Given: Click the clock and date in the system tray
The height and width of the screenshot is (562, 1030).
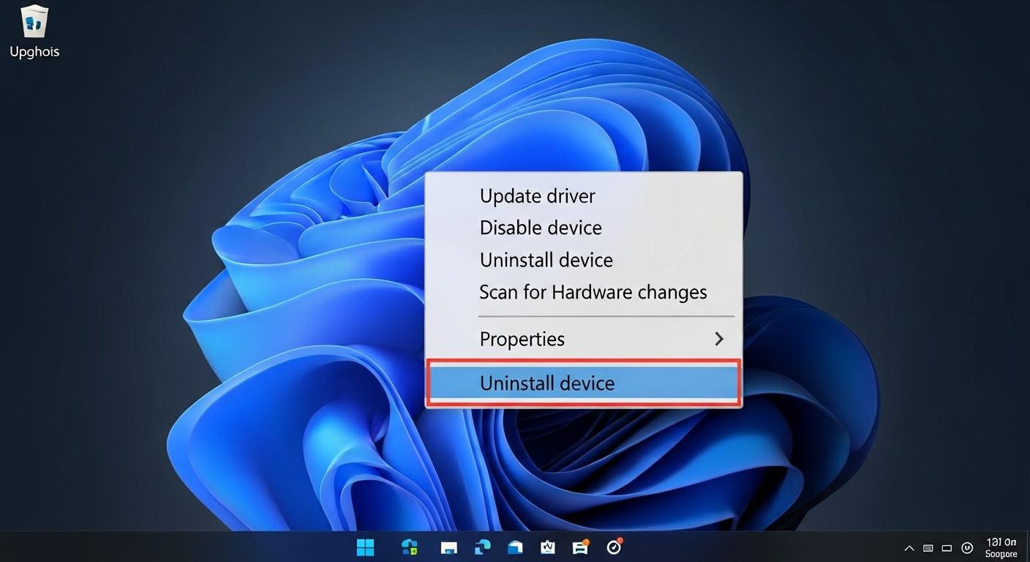Looking at the screenshot, I should click(1001, 547).
